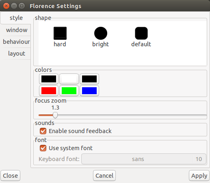
Task: Switch to the window tab
Action: [17, 30]
